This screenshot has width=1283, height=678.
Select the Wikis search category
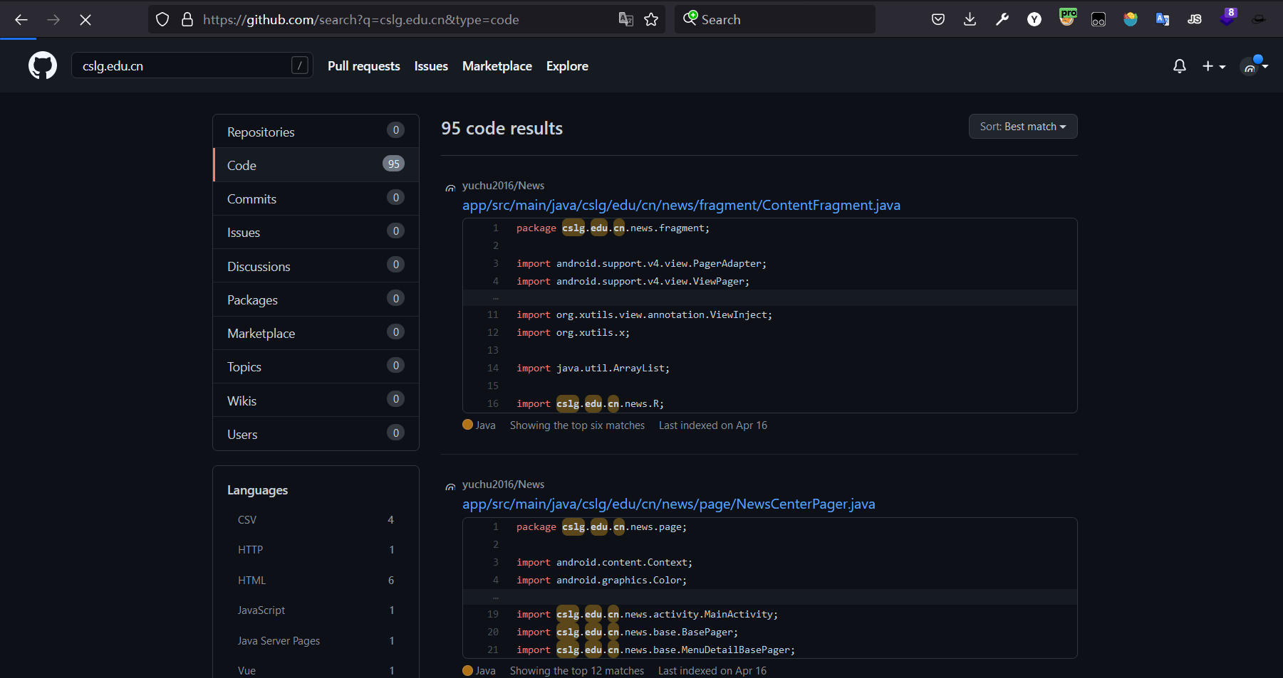coord(316,401)
